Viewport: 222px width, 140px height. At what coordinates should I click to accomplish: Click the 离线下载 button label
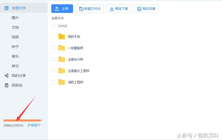point(122,9)
